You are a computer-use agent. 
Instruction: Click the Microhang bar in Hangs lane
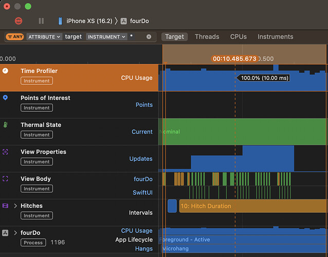pos(244,249)
